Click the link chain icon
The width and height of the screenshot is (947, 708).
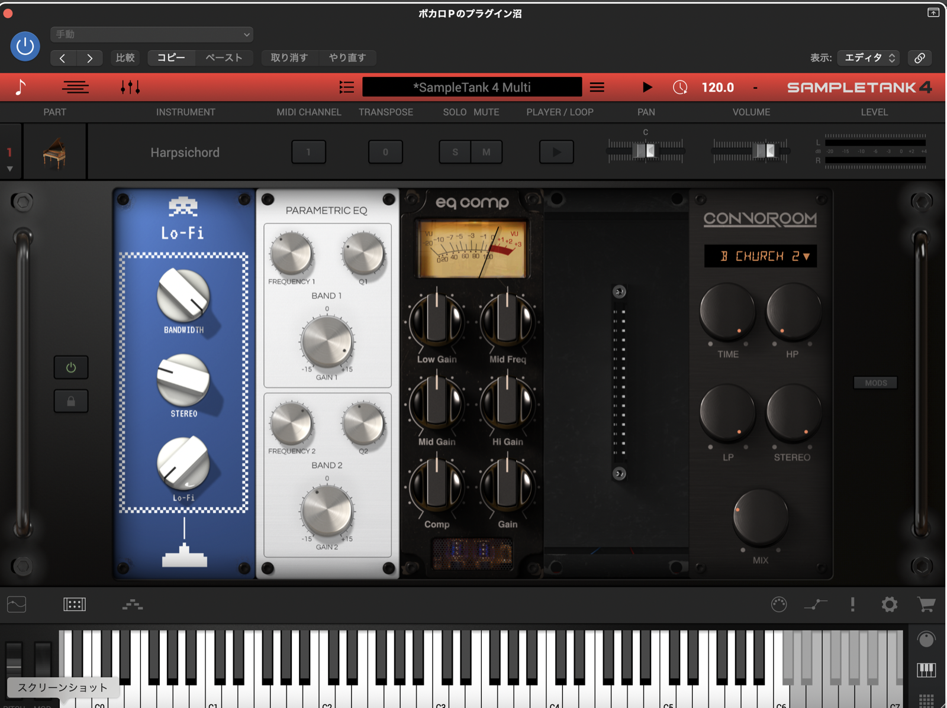tap(920, 58)
